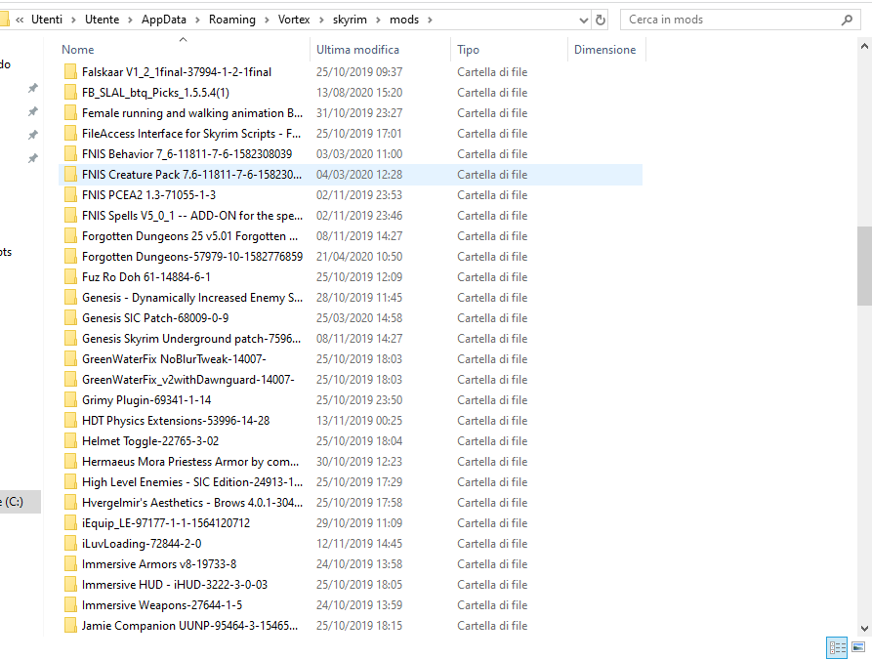Click the date '21/04/2020 10:50'
This screenshot has width=872, height=660.
coord(359,257)
